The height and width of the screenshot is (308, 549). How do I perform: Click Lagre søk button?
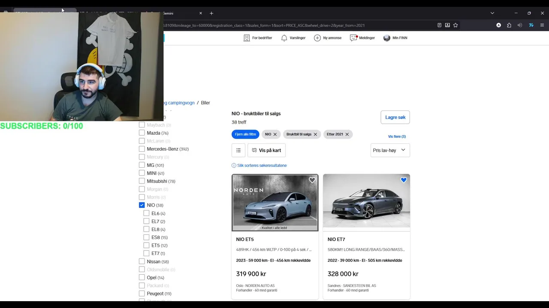coord(395,117)
